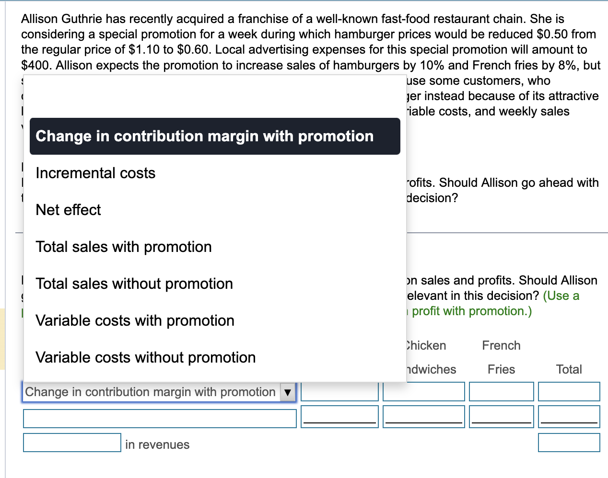Screen dimensions: 608x478
Task: Click the Chicken Sandwiches amount input field
Action: [423, 391]
